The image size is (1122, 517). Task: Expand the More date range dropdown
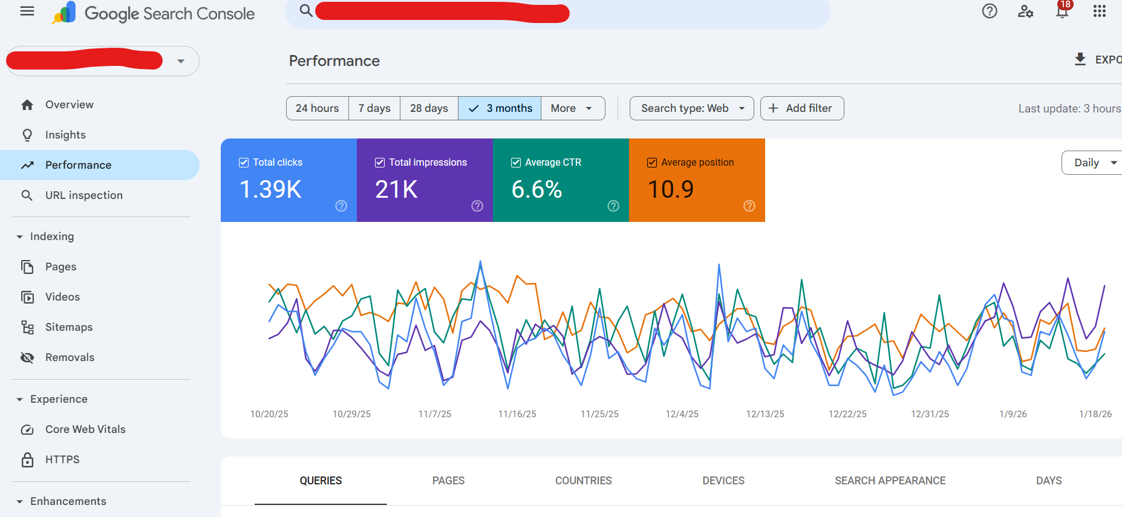tap(572, 108)
